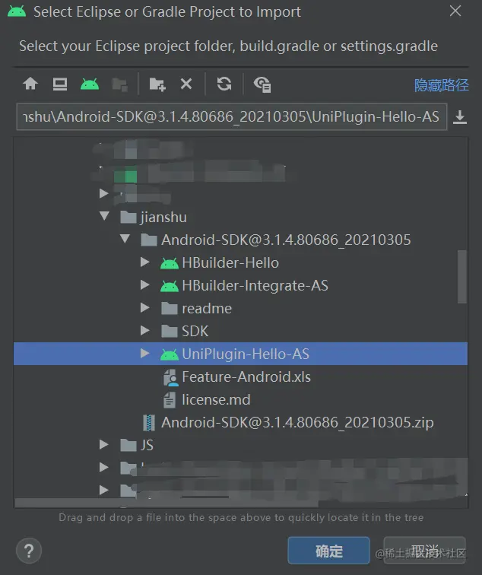Click the zip archive file icon
Image resolution: width=482 pixels, height=575 pixels.
coord(148,422)
